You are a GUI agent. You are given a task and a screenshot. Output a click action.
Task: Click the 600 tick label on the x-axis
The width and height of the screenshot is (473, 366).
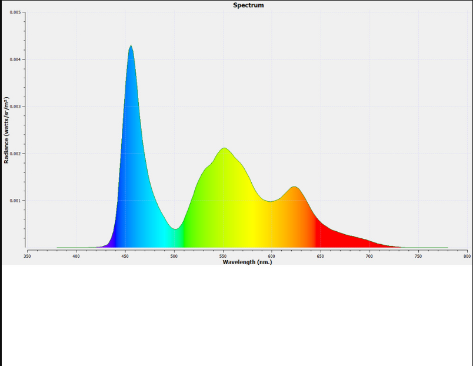click(271, 256)
